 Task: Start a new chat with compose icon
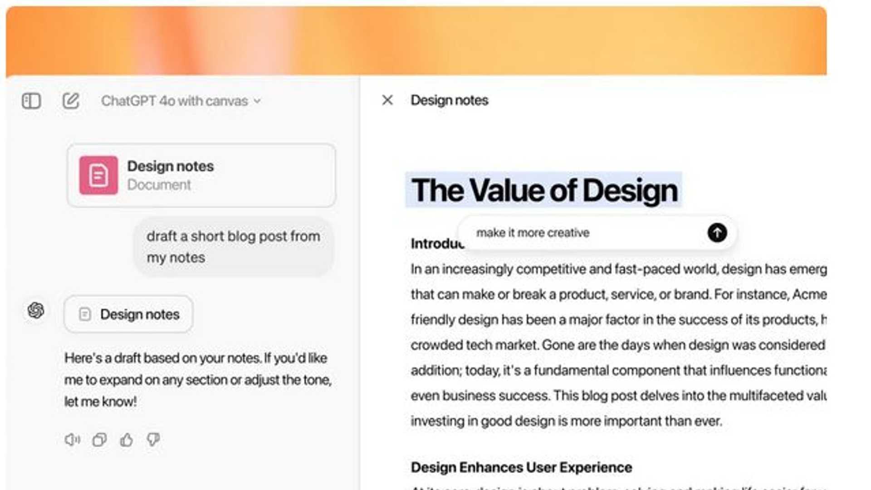[71, 101]
